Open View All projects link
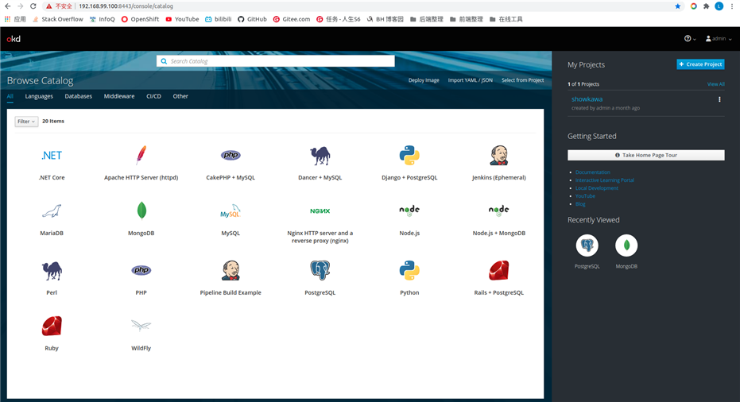The image size is (740, 402). 715,84
